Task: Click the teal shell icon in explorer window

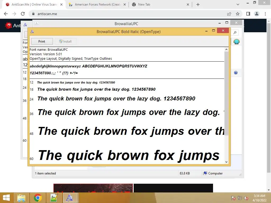Action: (x=236, y=41)
